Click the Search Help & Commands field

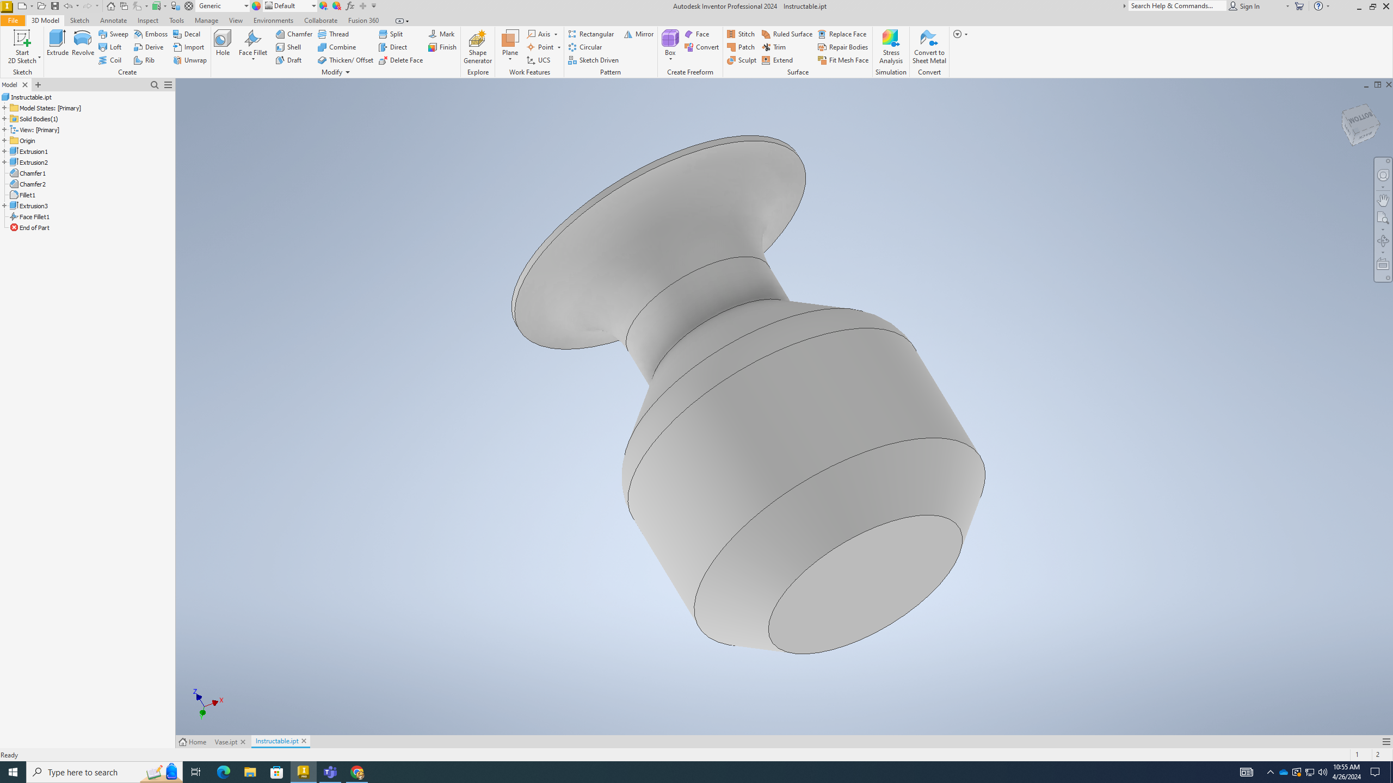tap(1177, 6)
